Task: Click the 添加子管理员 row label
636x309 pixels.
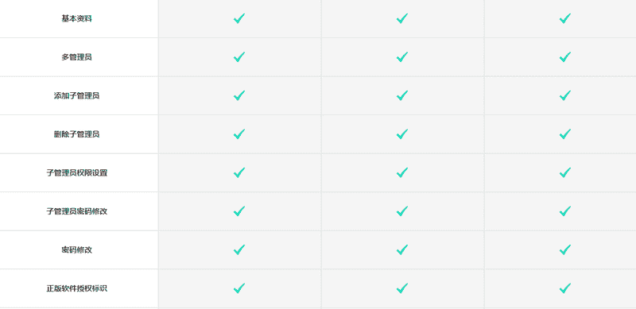Action: pos(76,95)
